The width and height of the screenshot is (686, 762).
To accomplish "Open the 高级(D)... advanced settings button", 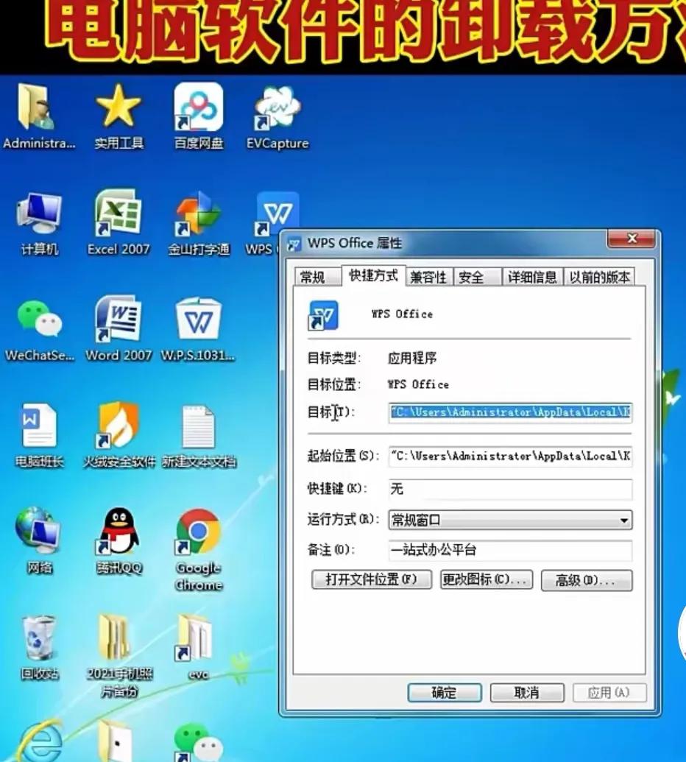I will pyautogui.click(x=587, y=580).
